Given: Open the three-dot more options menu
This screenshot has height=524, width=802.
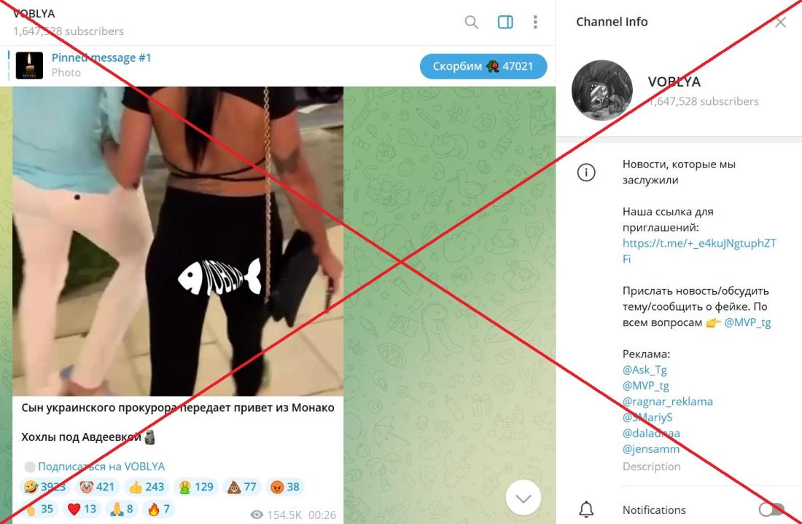Looking at the screenshot, I should pos(535,22).
